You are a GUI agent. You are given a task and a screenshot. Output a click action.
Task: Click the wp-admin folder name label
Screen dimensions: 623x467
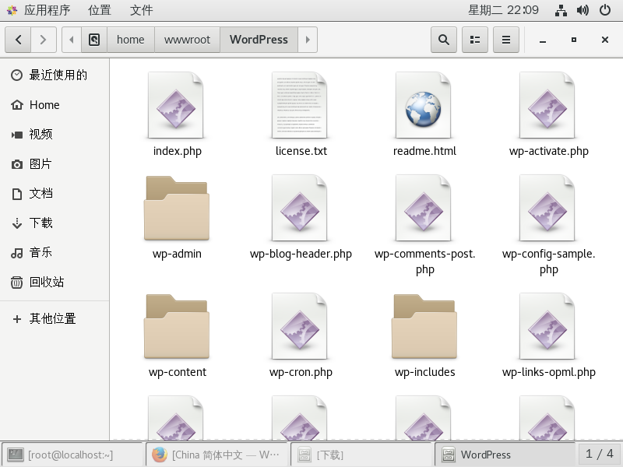click(177, 255)
